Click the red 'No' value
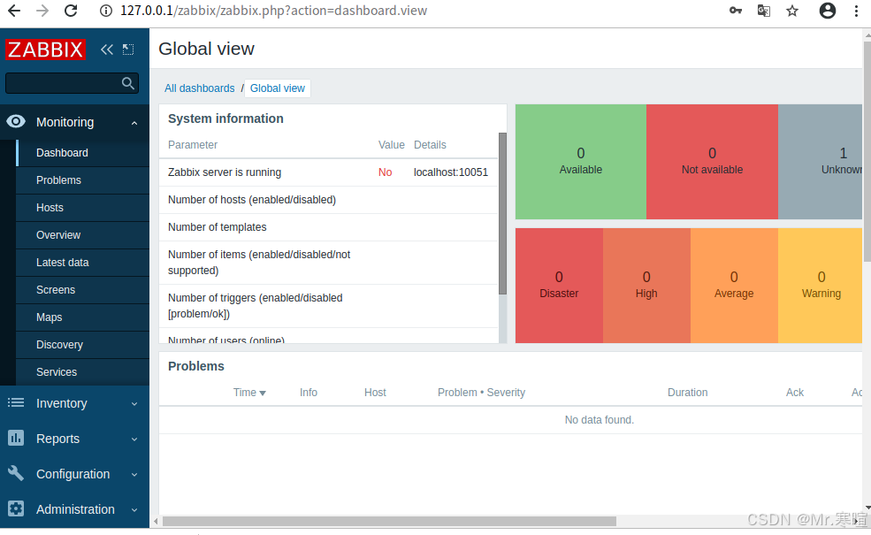 click(x=385, y=172)
